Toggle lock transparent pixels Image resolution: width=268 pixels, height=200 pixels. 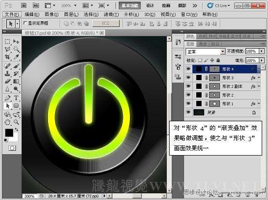[x=200, y=60]
